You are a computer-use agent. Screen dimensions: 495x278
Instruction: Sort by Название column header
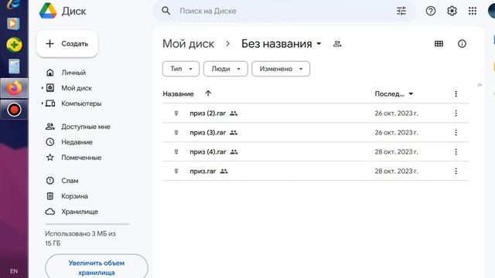(x=178, y=93)
